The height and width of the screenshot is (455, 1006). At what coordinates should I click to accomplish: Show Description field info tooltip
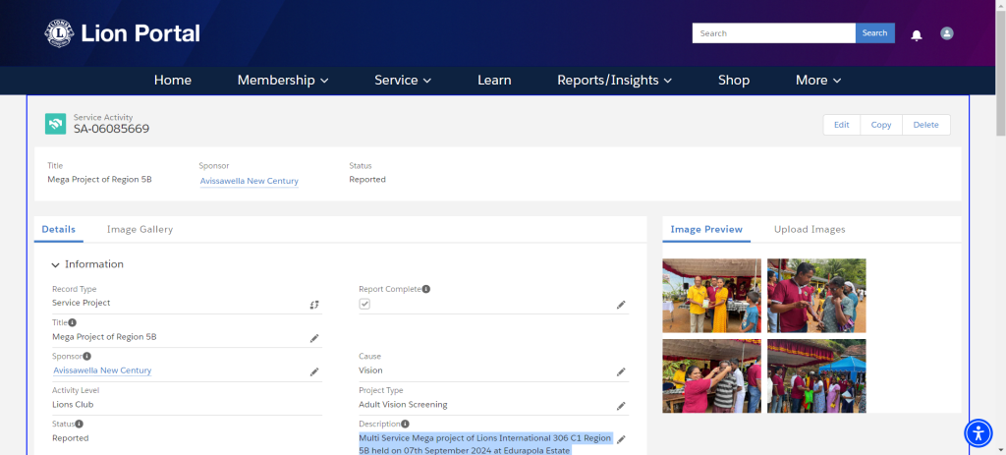pos(405,424)
